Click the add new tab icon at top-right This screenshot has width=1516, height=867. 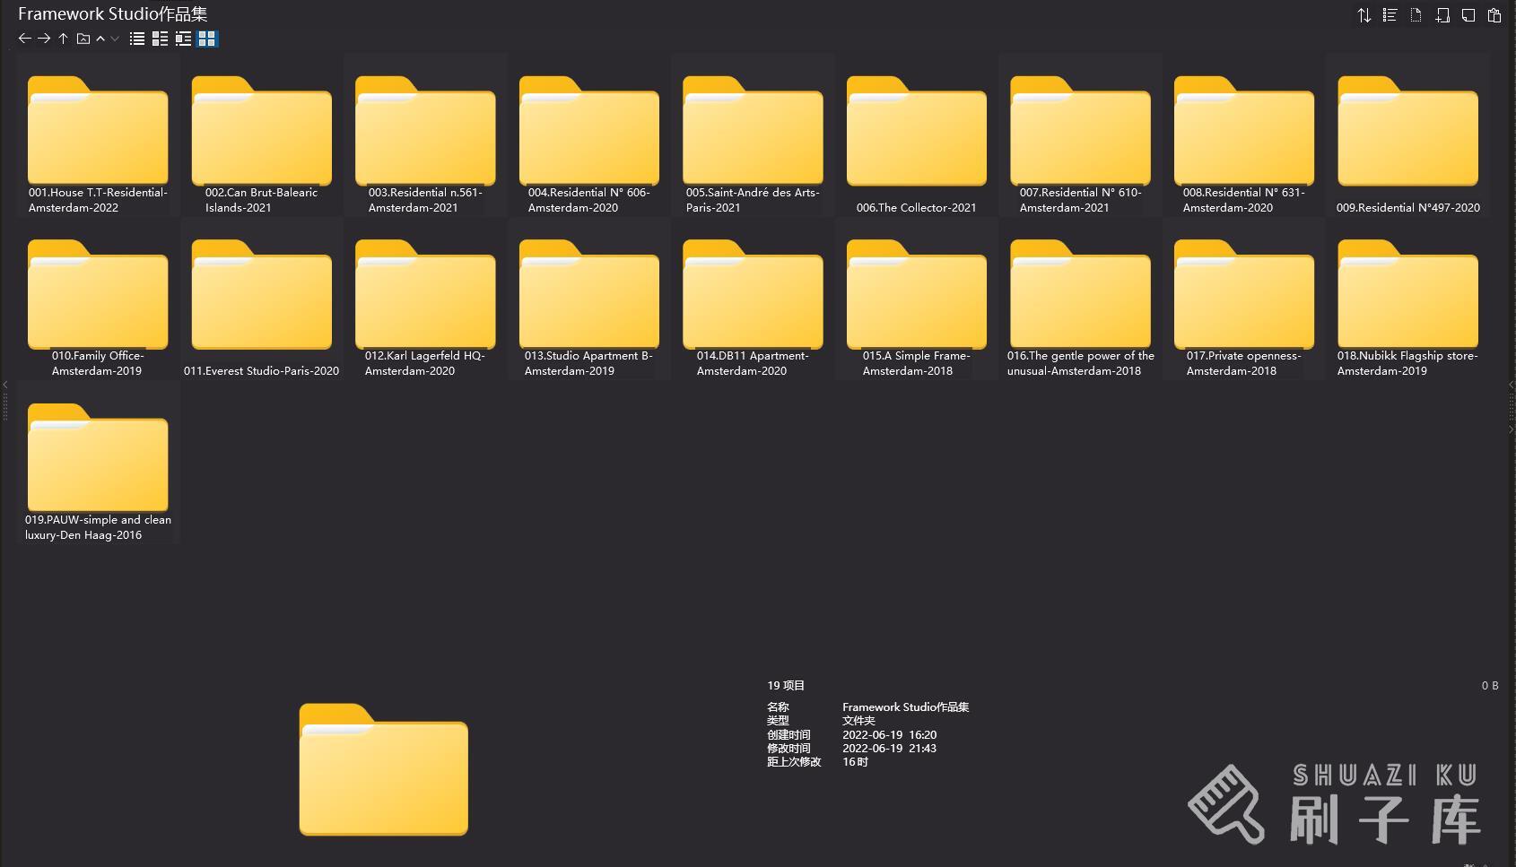(1442, 15)
